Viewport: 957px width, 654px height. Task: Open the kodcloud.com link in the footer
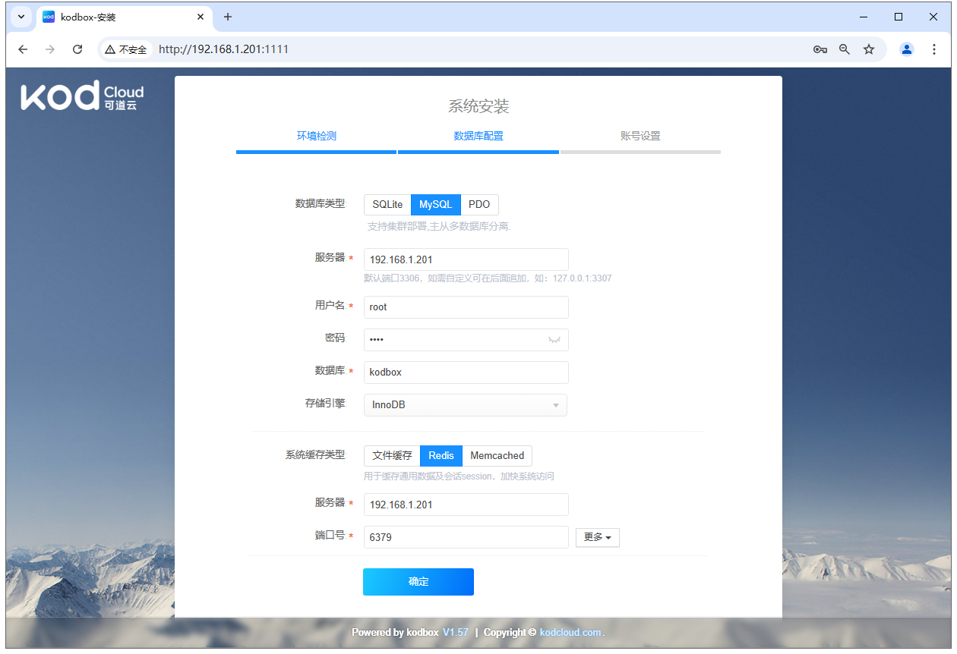pyautogui.click(x=570, y=632)
